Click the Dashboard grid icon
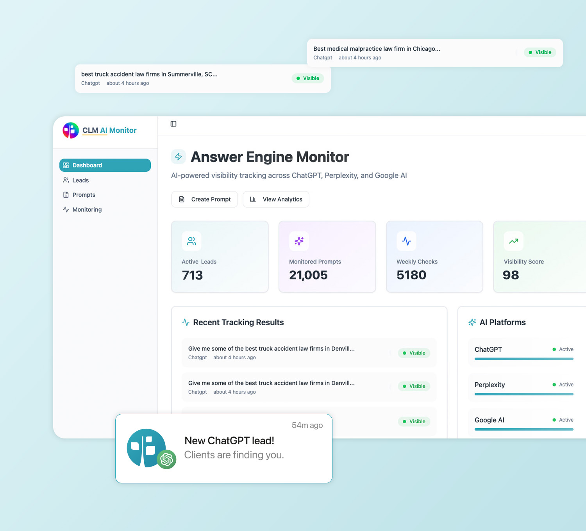The image size is (586, 531). point(66,165)
